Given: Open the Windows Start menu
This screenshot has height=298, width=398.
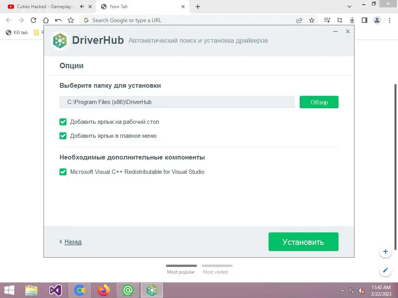Looking at the screenshot, I should point(9,290).
